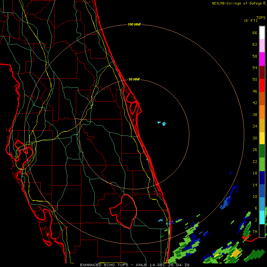Image resolution: width=267 pixels, height=267 pixels.
Task: Click the "18" legend value
Action: (x=255, y=173)
